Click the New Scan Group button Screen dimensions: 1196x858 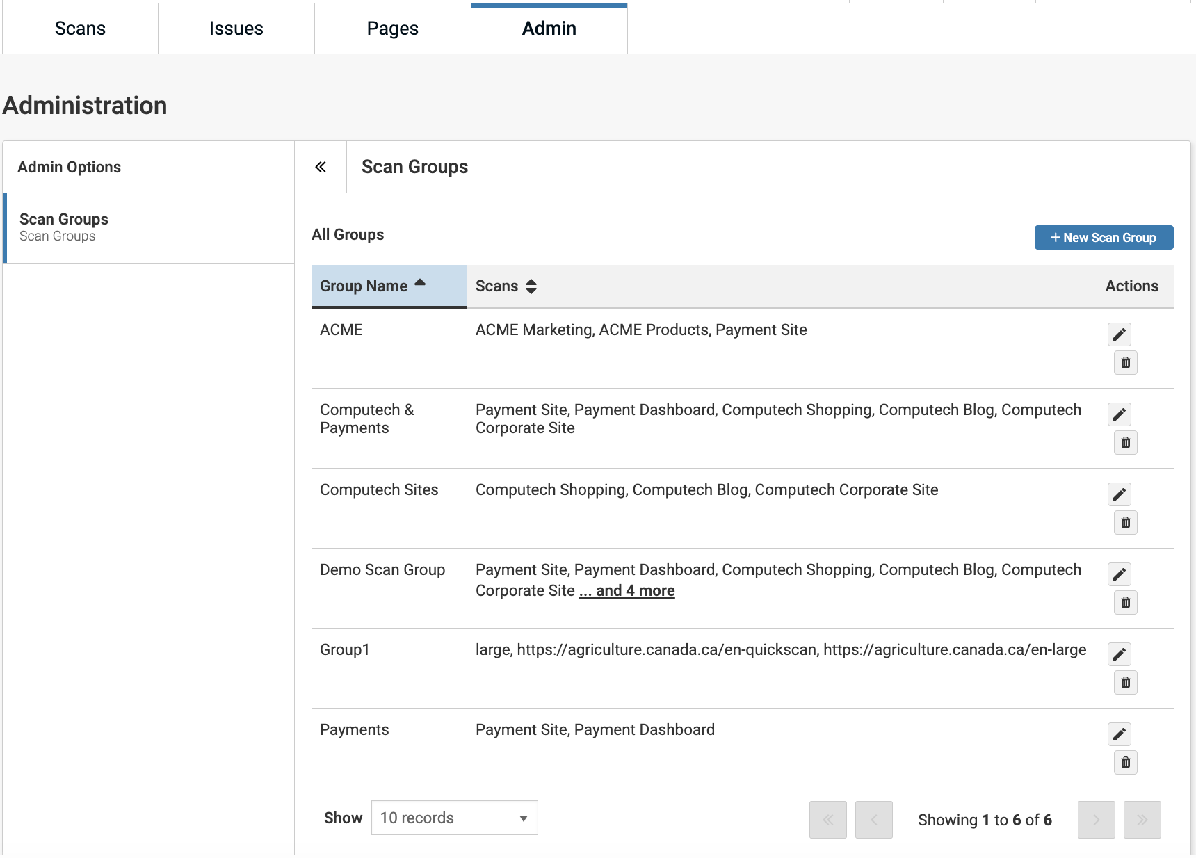(x=1104, y=238)
